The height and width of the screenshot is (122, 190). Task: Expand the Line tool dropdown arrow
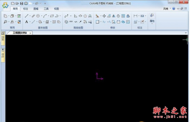(30, 16)
